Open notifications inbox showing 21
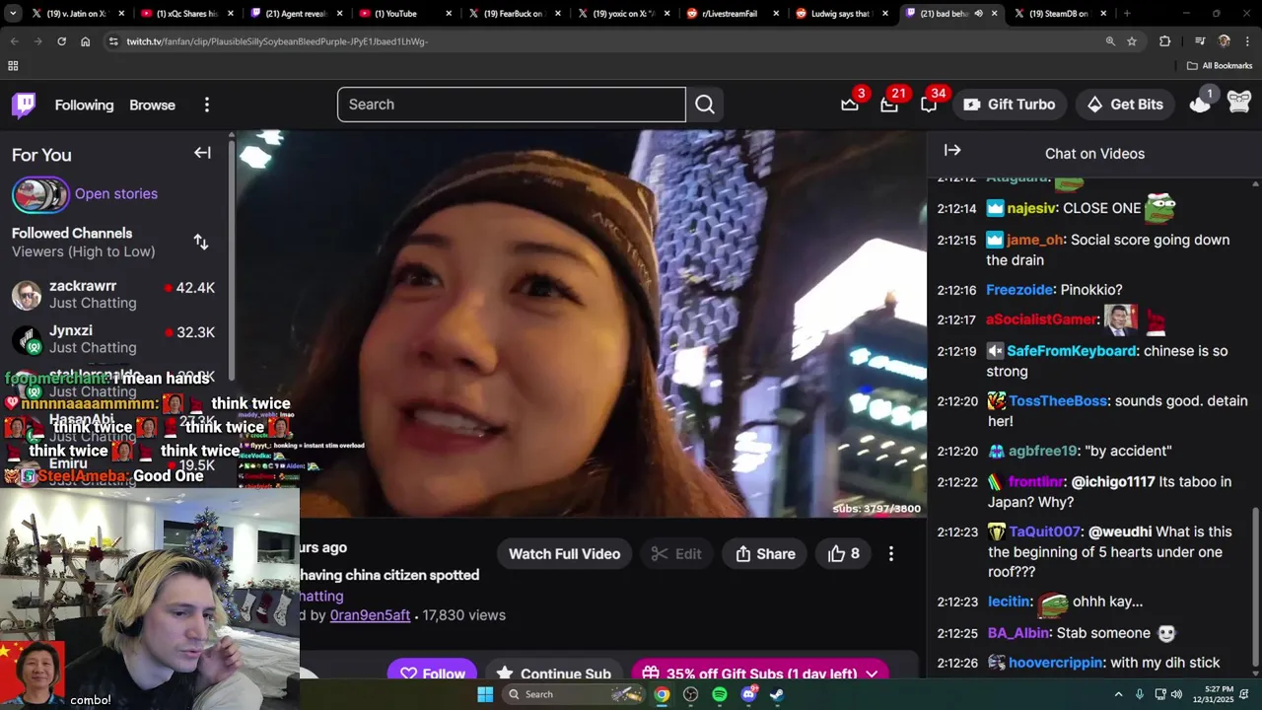Image resolution: width=1262 pixels, height=710 pixels. pos(889,105)
